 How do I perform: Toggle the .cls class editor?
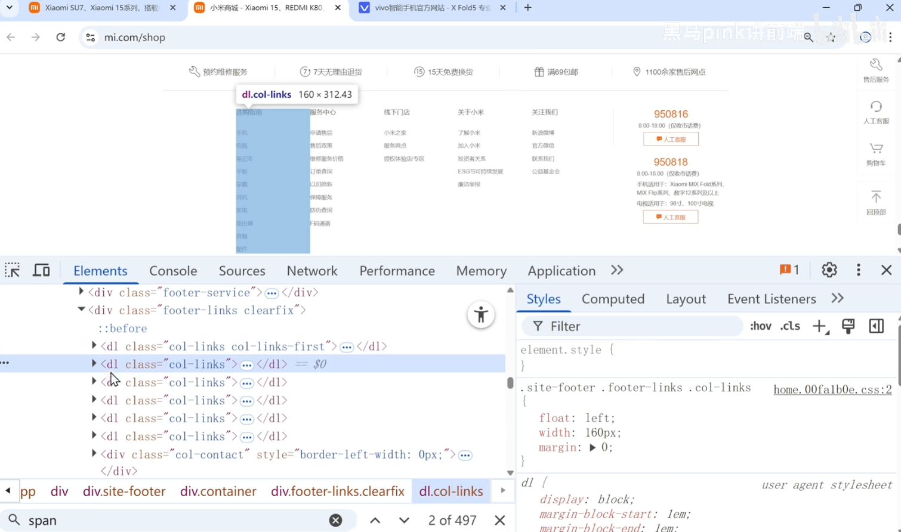pos(790,326)
